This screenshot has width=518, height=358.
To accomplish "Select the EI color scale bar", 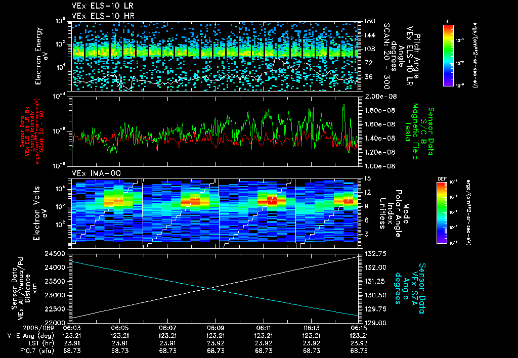I will [x=448, y=55].
